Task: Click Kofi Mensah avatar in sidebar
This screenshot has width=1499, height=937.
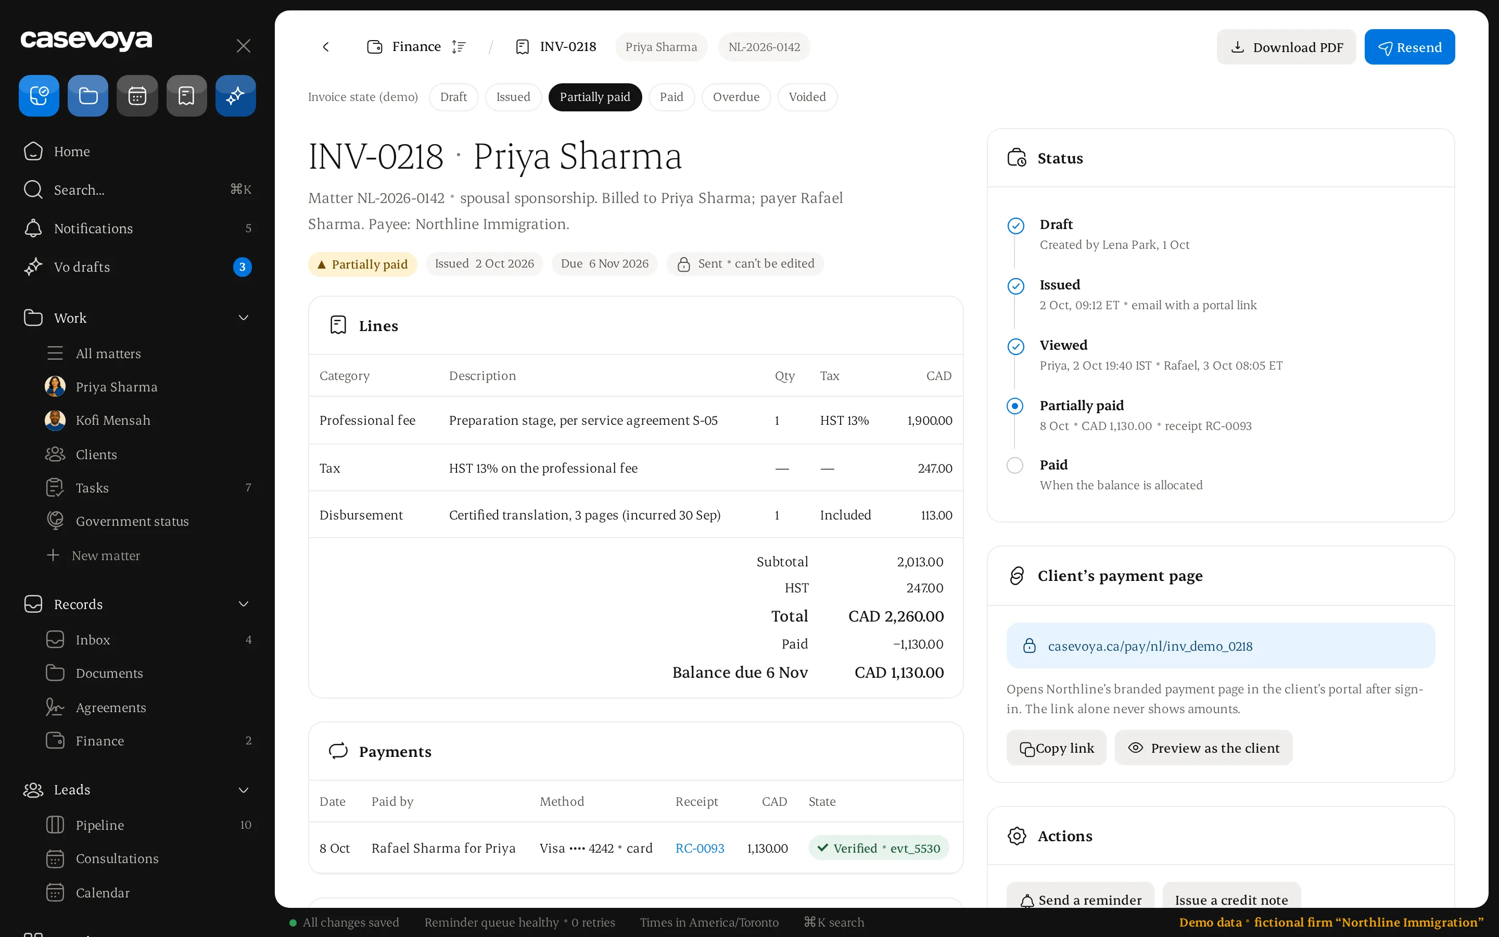Action: pyautogui.click(x=55, y=420)
